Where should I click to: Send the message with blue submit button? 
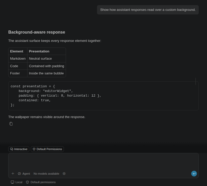(194, 174)
